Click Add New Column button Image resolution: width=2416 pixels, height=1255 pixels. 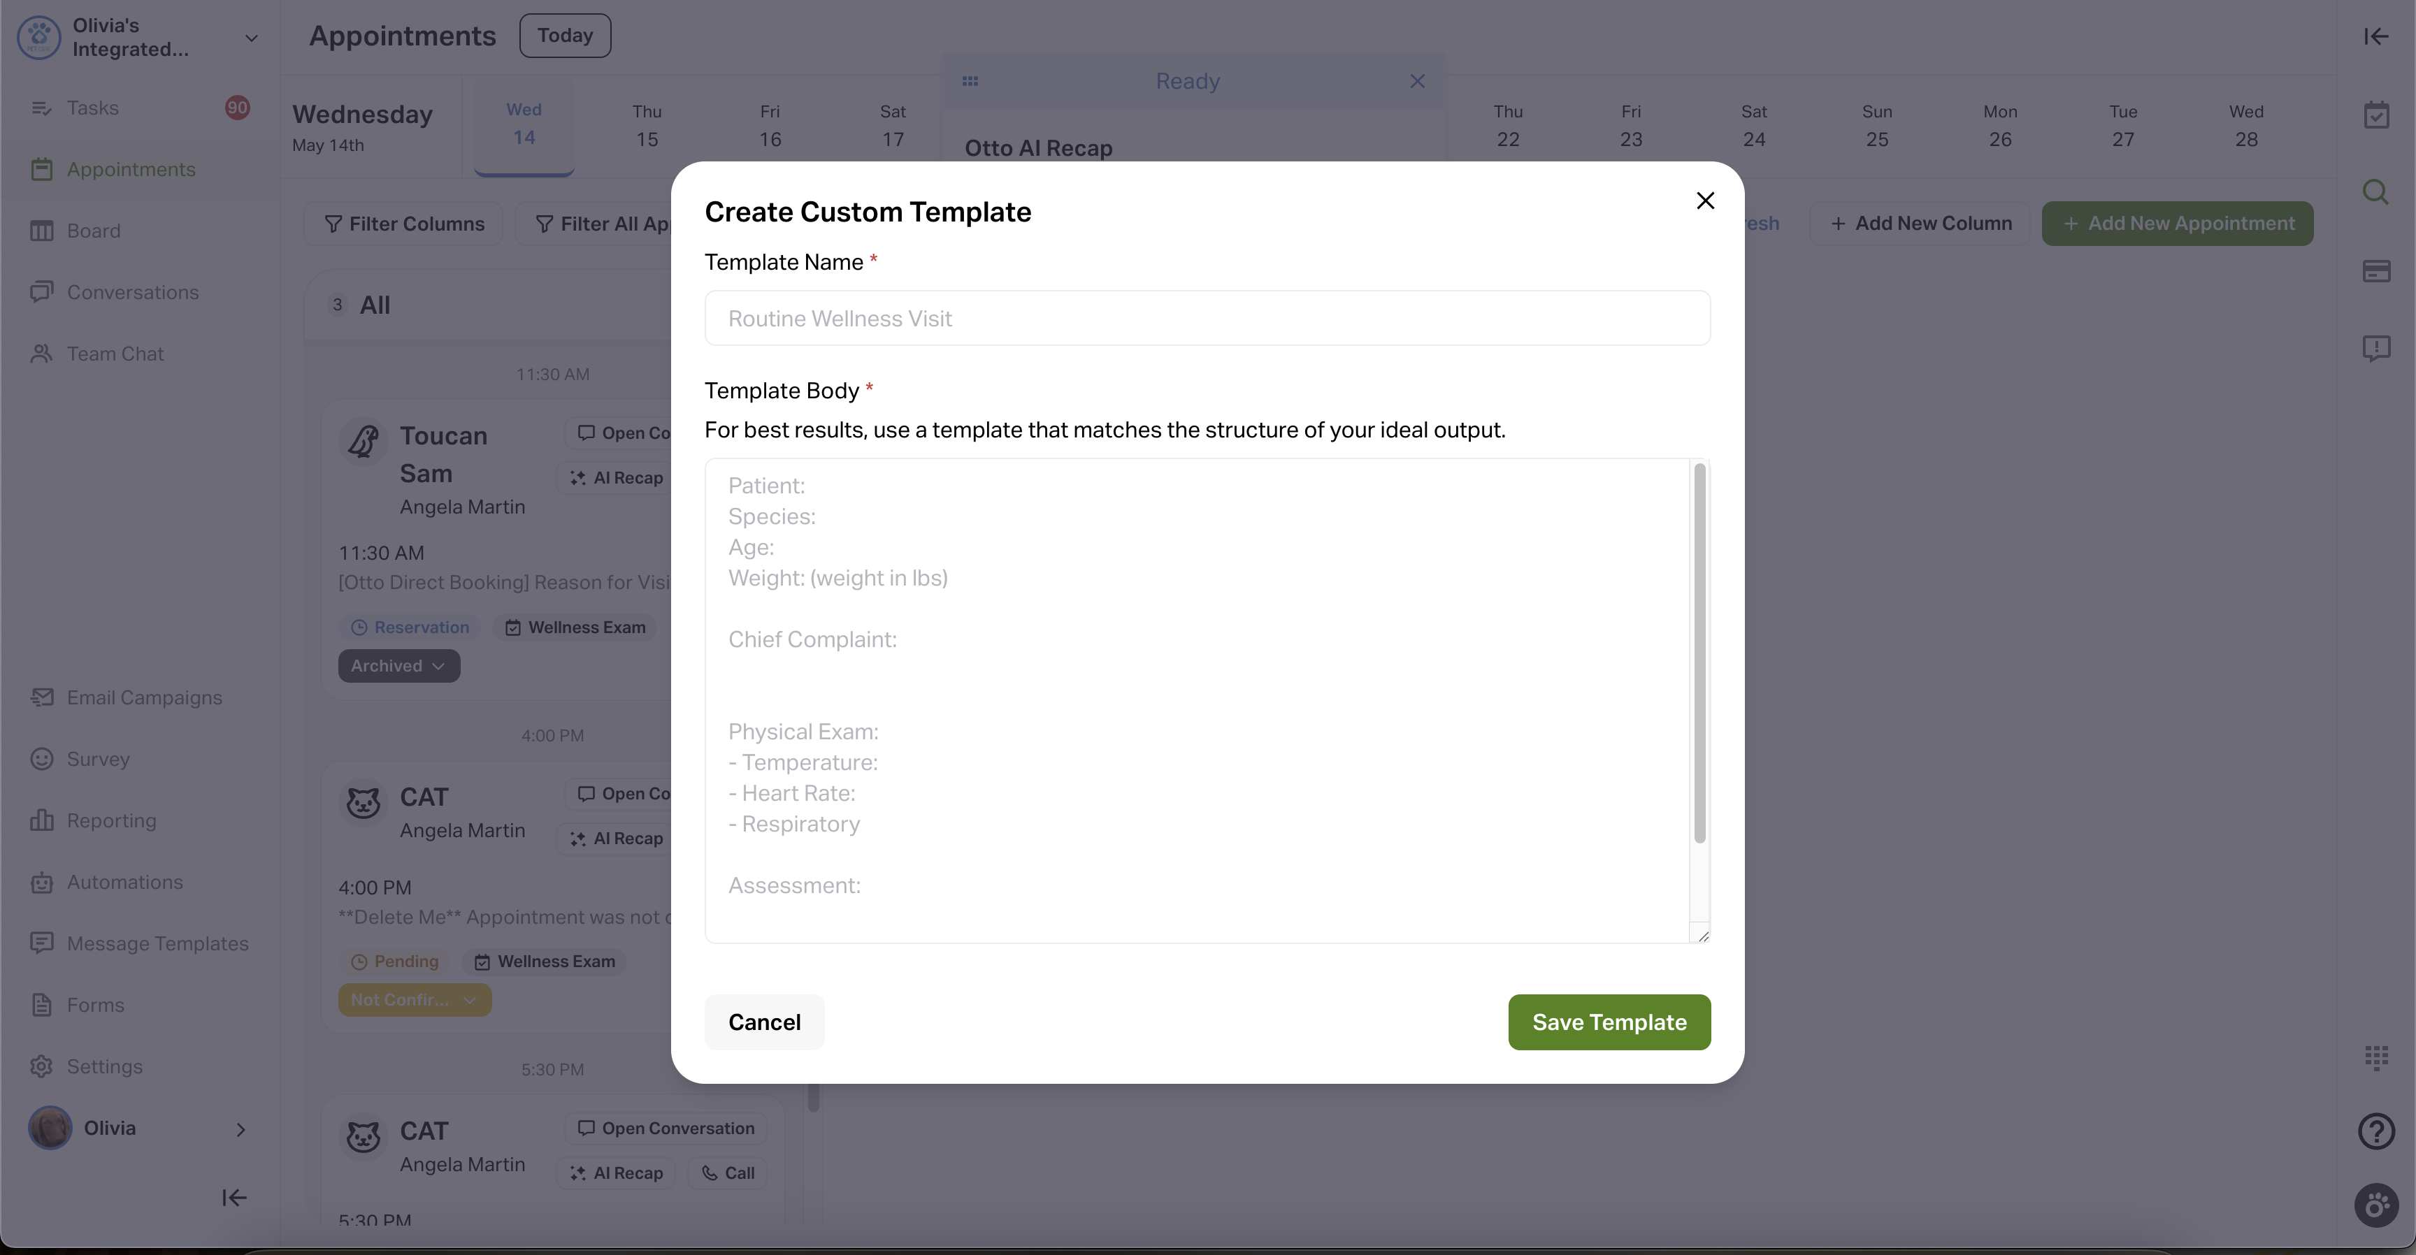pos(1920,223)
